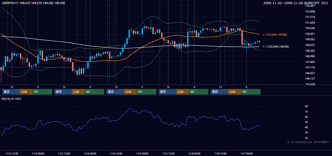Click RSI scale value 20
Viewport: 332px width, 156px height.
click(306, 138)
